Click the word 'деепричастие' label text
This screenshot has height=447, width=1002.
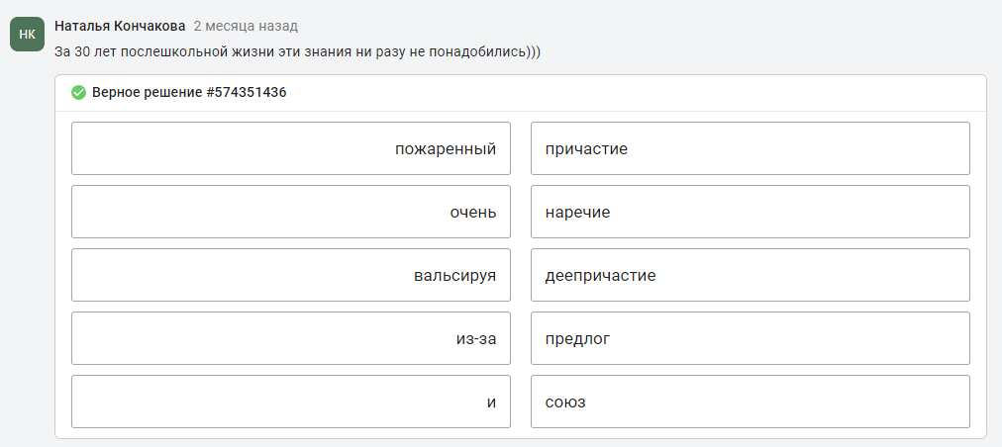coord(600,276)
